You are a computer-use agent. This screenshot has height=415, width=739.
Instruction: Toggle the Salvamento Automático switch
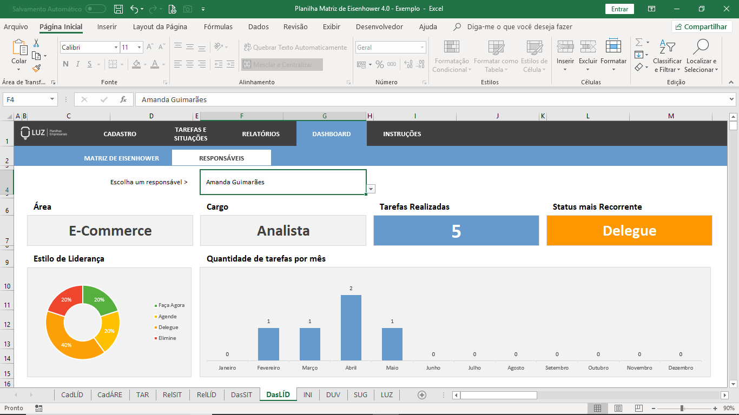(x=96, y=9)
